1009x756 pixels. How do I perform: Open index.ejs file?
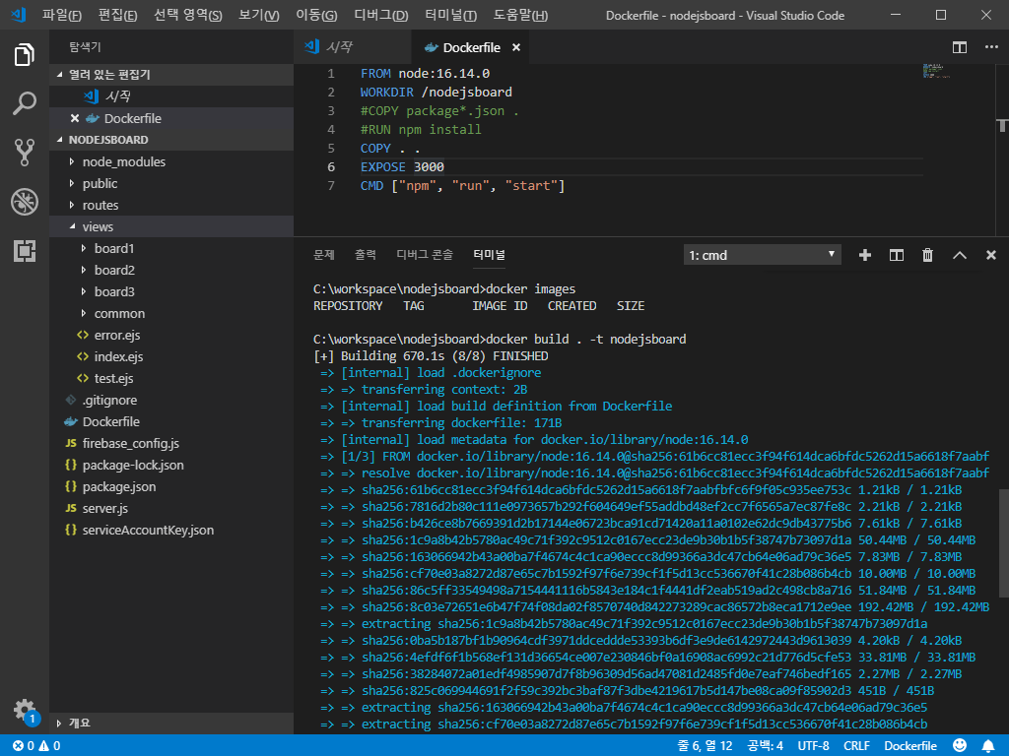pos(171,356)
